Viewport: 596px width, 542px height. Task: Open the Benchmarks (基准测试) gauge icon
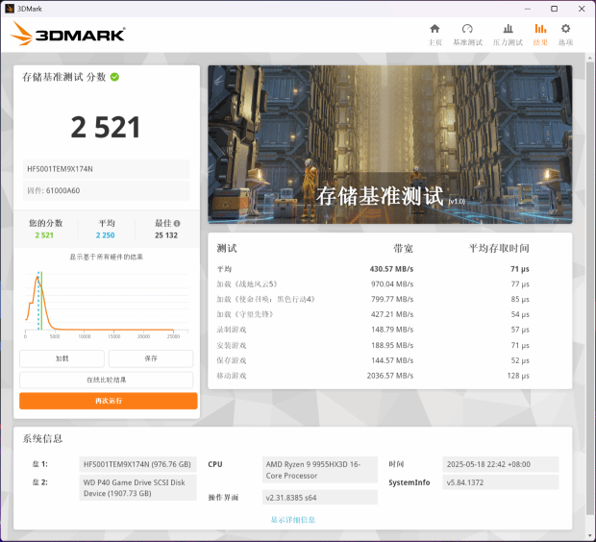pos(467,29)
